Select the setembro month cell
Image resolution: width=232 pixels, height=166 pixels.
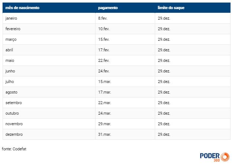pos(49,103)
